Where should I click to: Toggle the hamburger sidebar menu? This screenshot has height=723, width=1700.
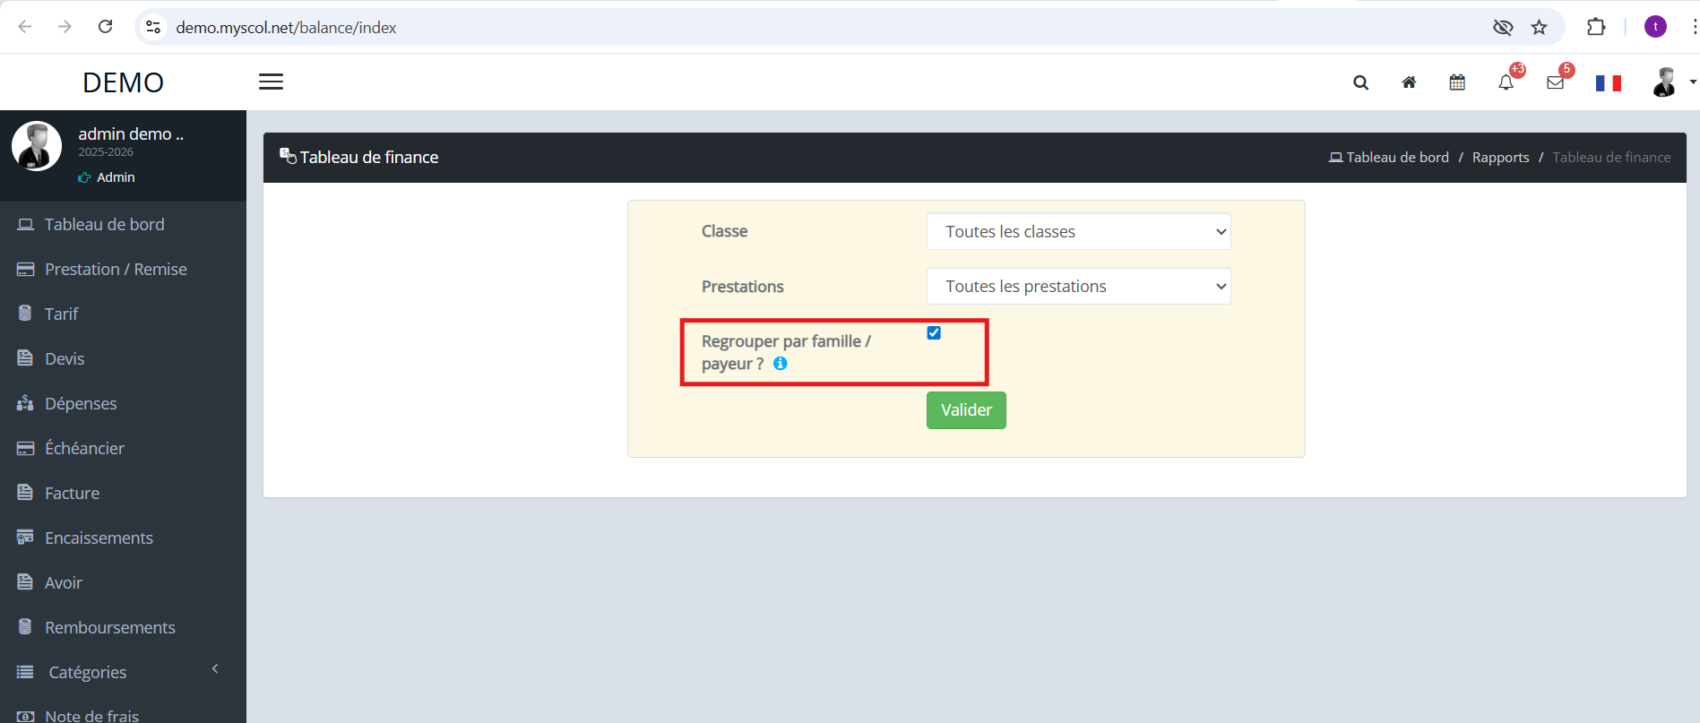pos(271,82)
